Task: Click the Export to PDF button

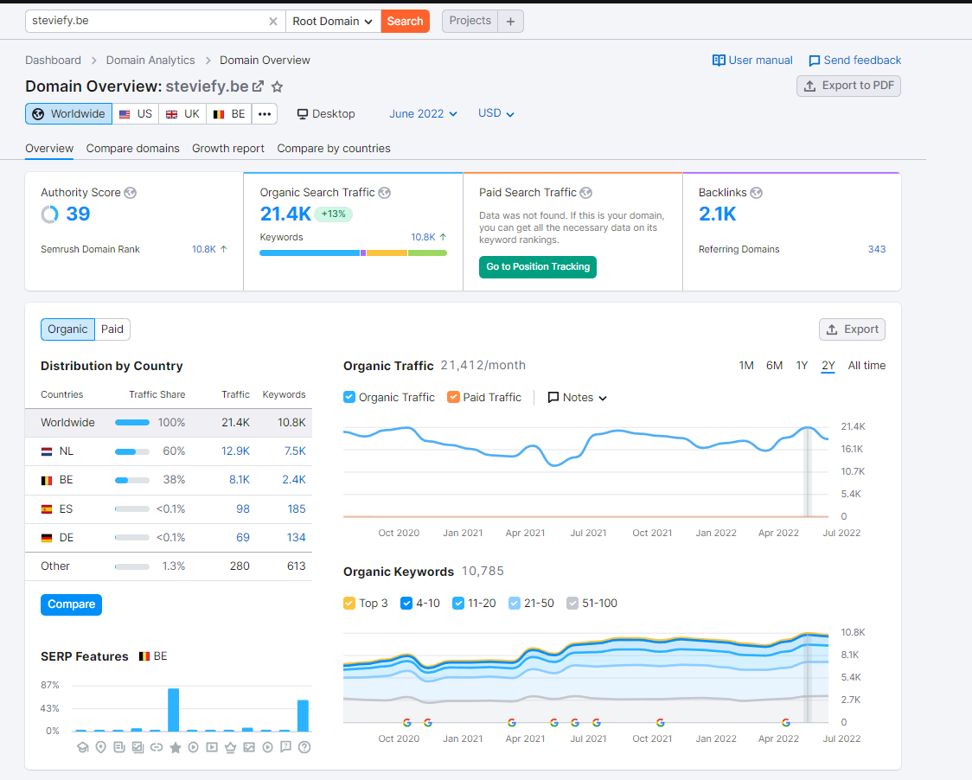Action: (x=848, y=86)
